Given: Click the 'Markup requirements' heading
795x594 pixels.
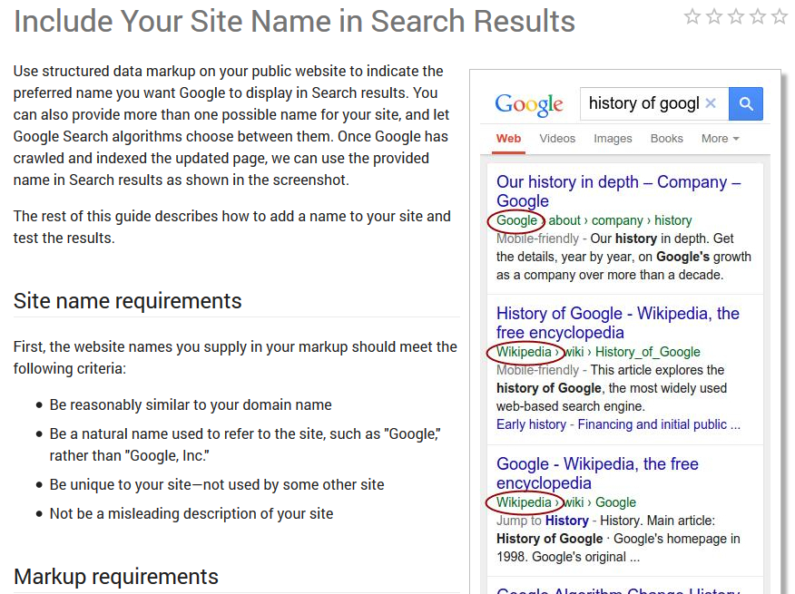Looking at the screenshot, I should 115,577.
